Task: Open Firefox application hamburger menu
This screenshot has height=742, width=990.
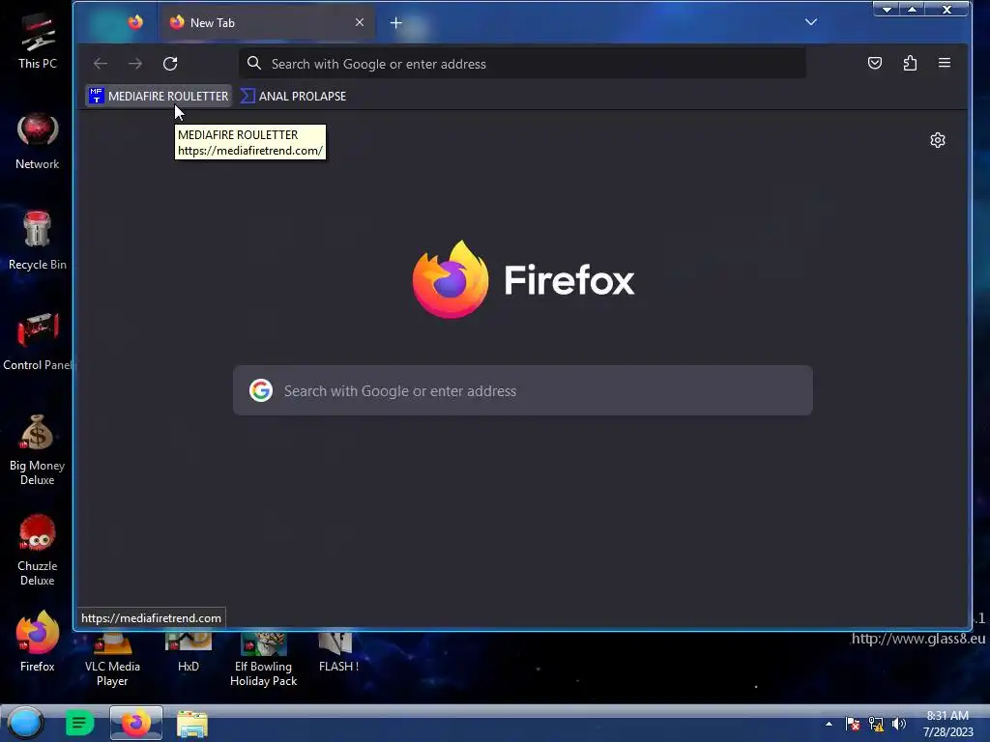Action: (x=944, y=63)
